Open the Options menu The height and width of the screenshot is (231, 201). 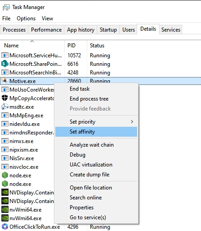coord(26,18)
